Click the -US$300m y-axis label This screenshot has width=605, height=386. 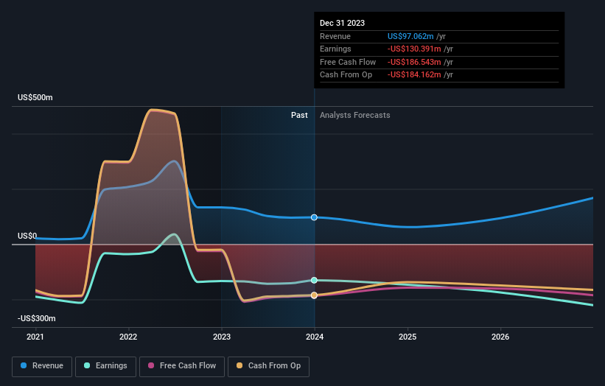point(37,318)
